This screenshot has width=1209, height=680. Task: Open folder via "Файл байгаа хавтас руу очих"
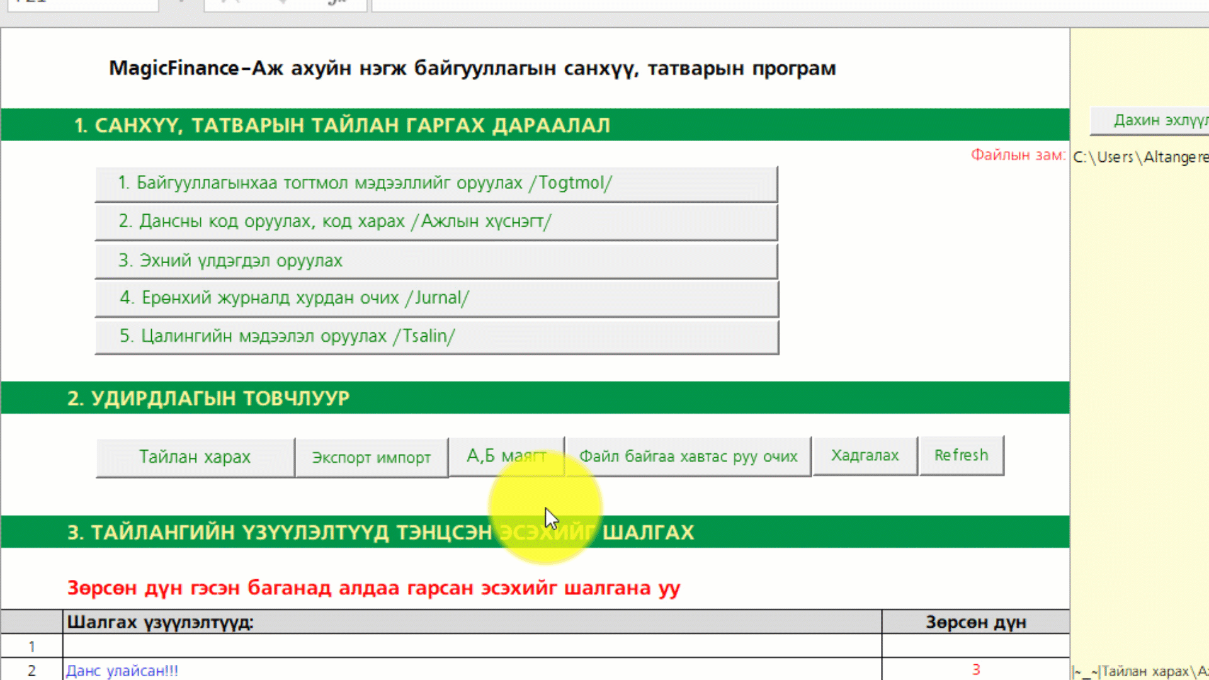(x=688, y=456)
